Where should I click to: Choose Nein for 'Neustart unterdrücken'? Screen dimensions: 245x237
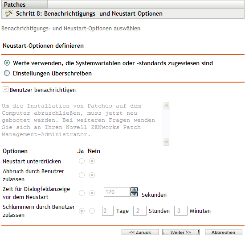pos(92,161)
